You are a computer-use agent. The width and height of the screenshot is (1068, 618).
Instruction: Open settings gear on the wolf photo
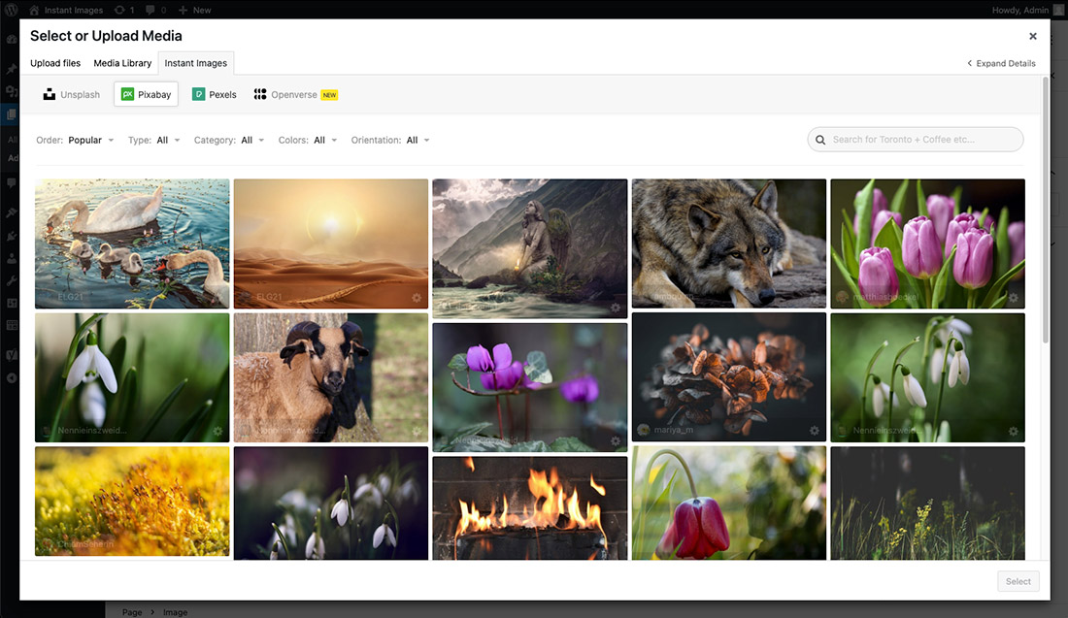pos(814,298)
